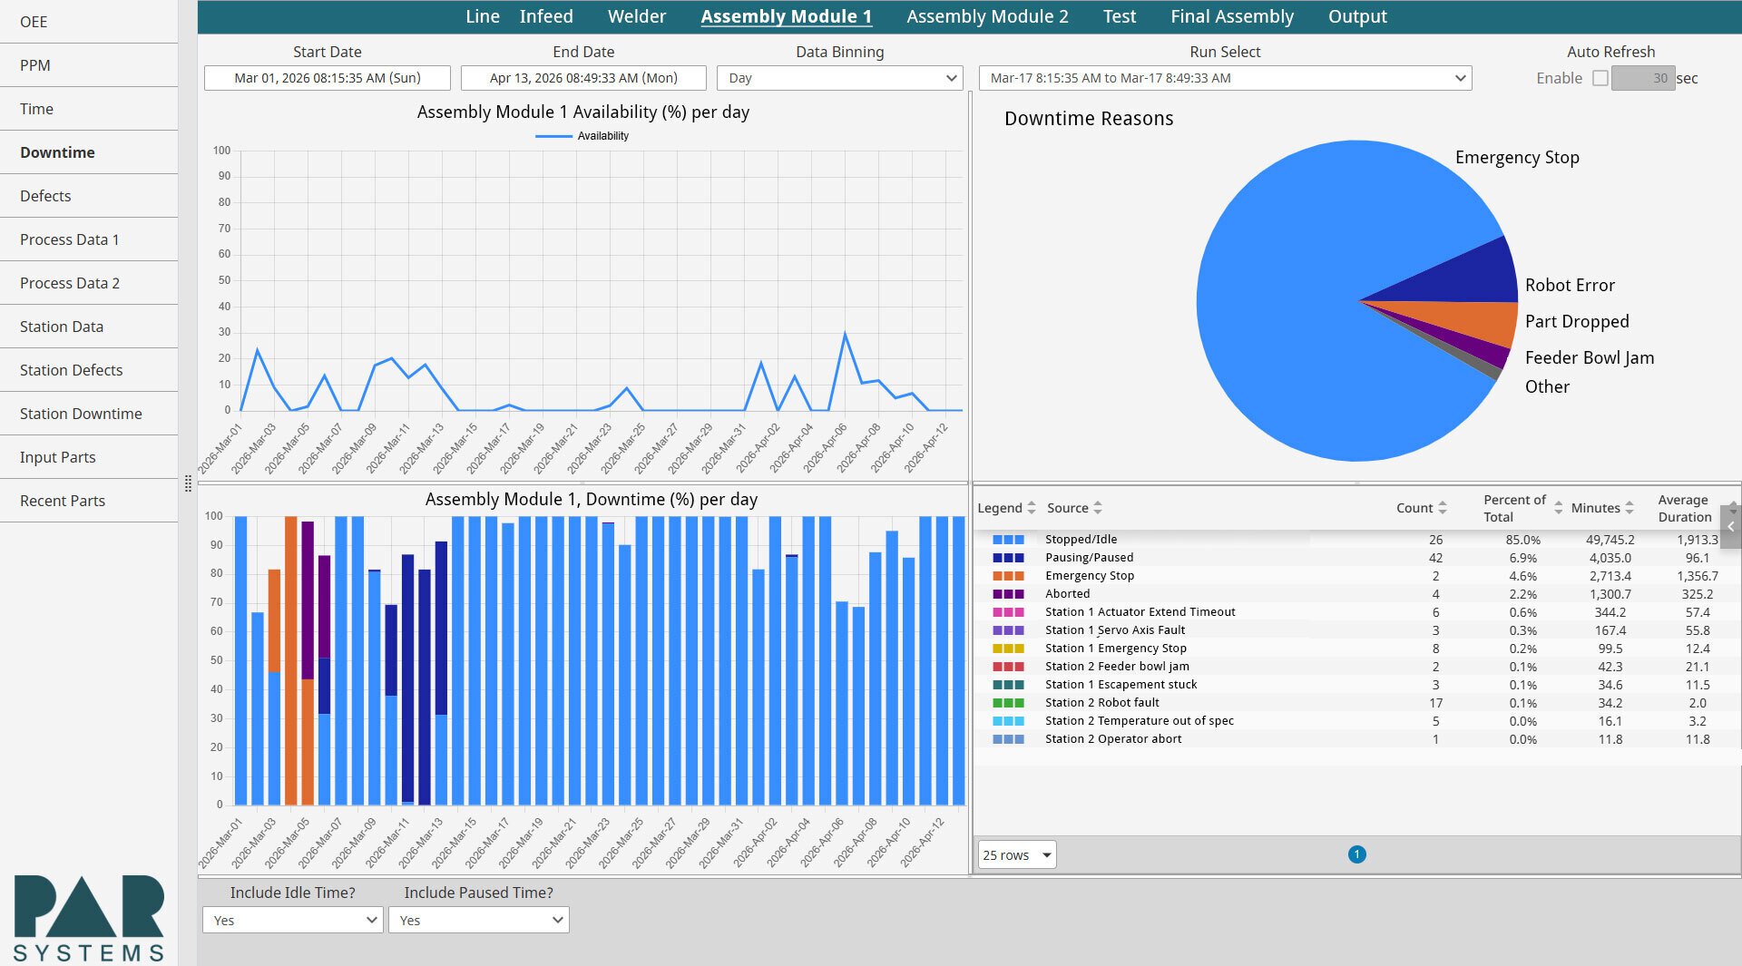Click the Stopped/Idle legend swatch
1742x966 pixels.
click(x=1008, y=540)
